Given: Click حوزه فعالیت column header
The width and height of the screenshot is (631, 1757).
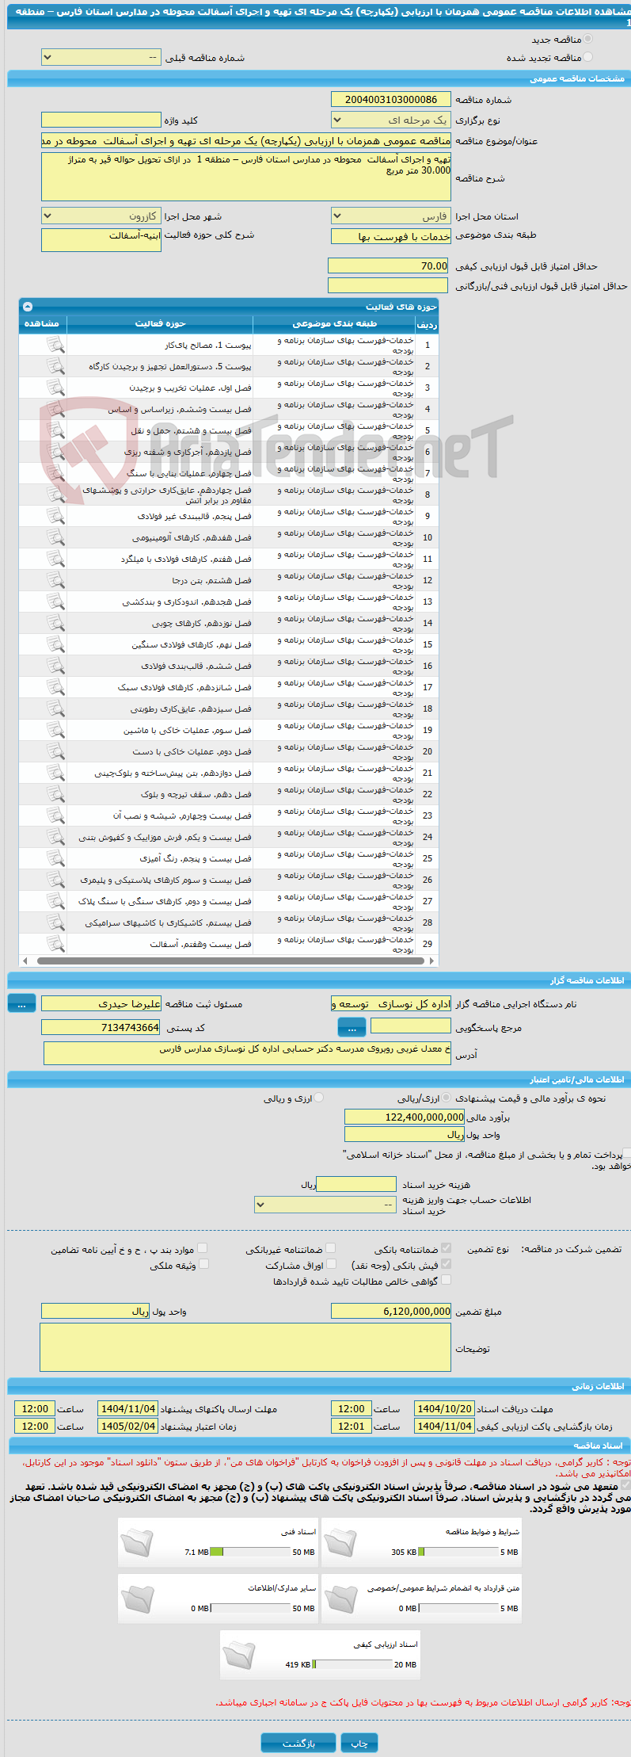Looking at the screenshot, I should [160, 323].
